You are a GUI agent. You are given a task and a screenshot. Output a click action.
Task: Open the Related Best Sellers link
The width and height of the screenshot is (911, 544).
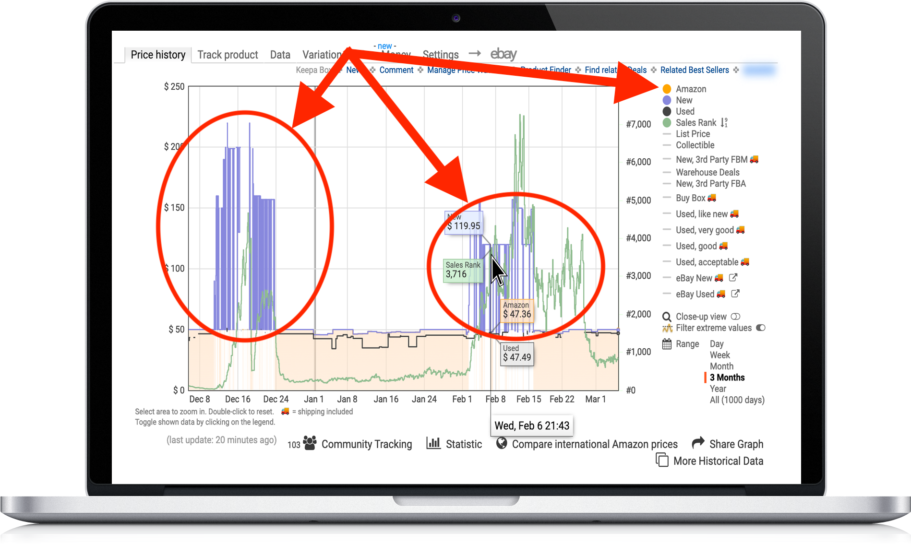[694, 70]
